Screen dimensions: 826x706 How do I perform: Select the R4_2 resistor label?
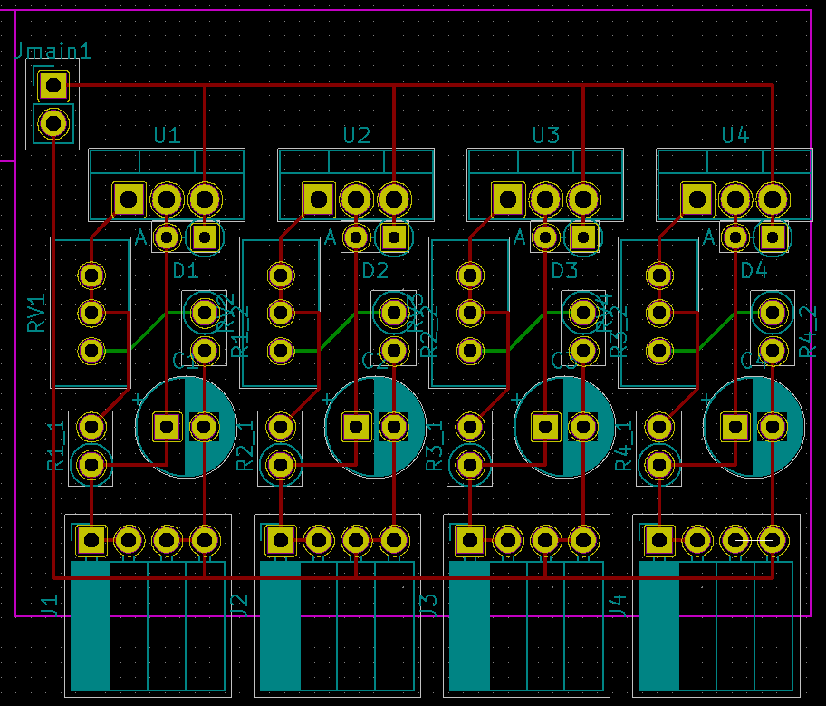tap(809, 333)
